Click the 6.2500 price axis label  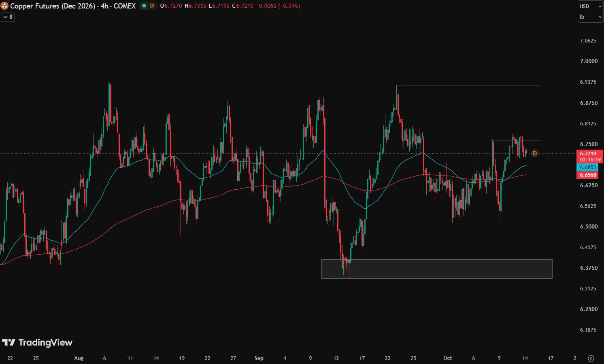point(589,309)
